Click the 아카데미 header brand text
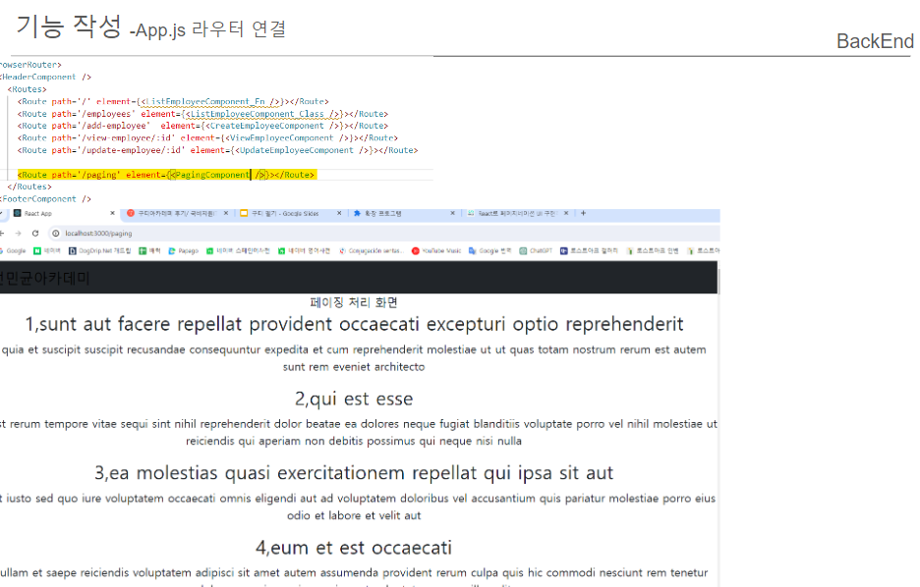 coord(44,278)
